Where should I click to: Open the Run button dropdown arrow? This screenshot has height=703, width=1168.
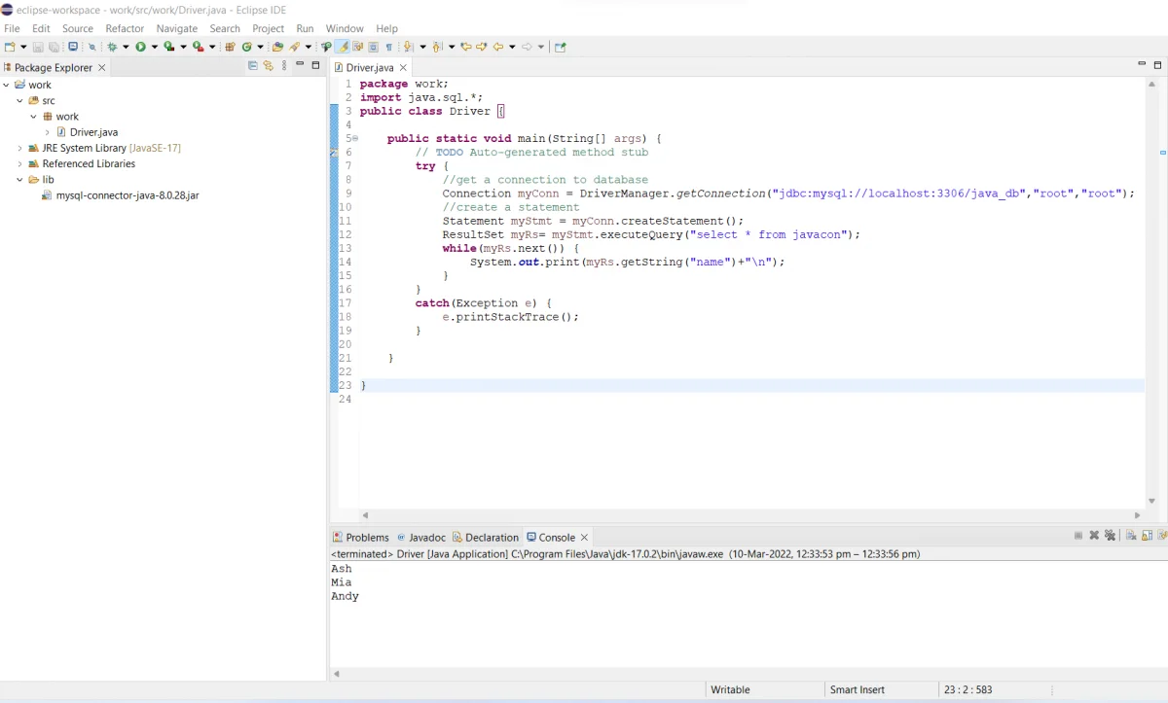[154, 47]
